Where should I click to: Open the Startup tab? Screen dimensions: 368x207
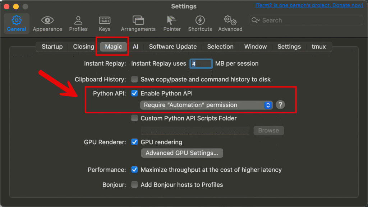[52, 46]
